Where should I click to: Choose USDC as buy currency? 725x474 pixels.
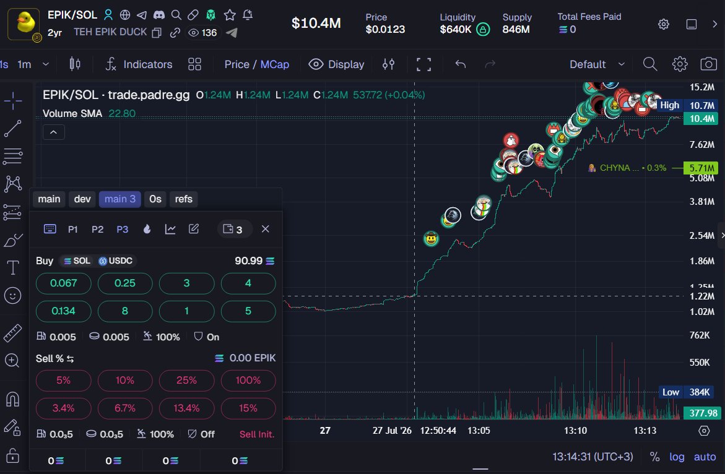pyautogui.click(x=116, y=261)
